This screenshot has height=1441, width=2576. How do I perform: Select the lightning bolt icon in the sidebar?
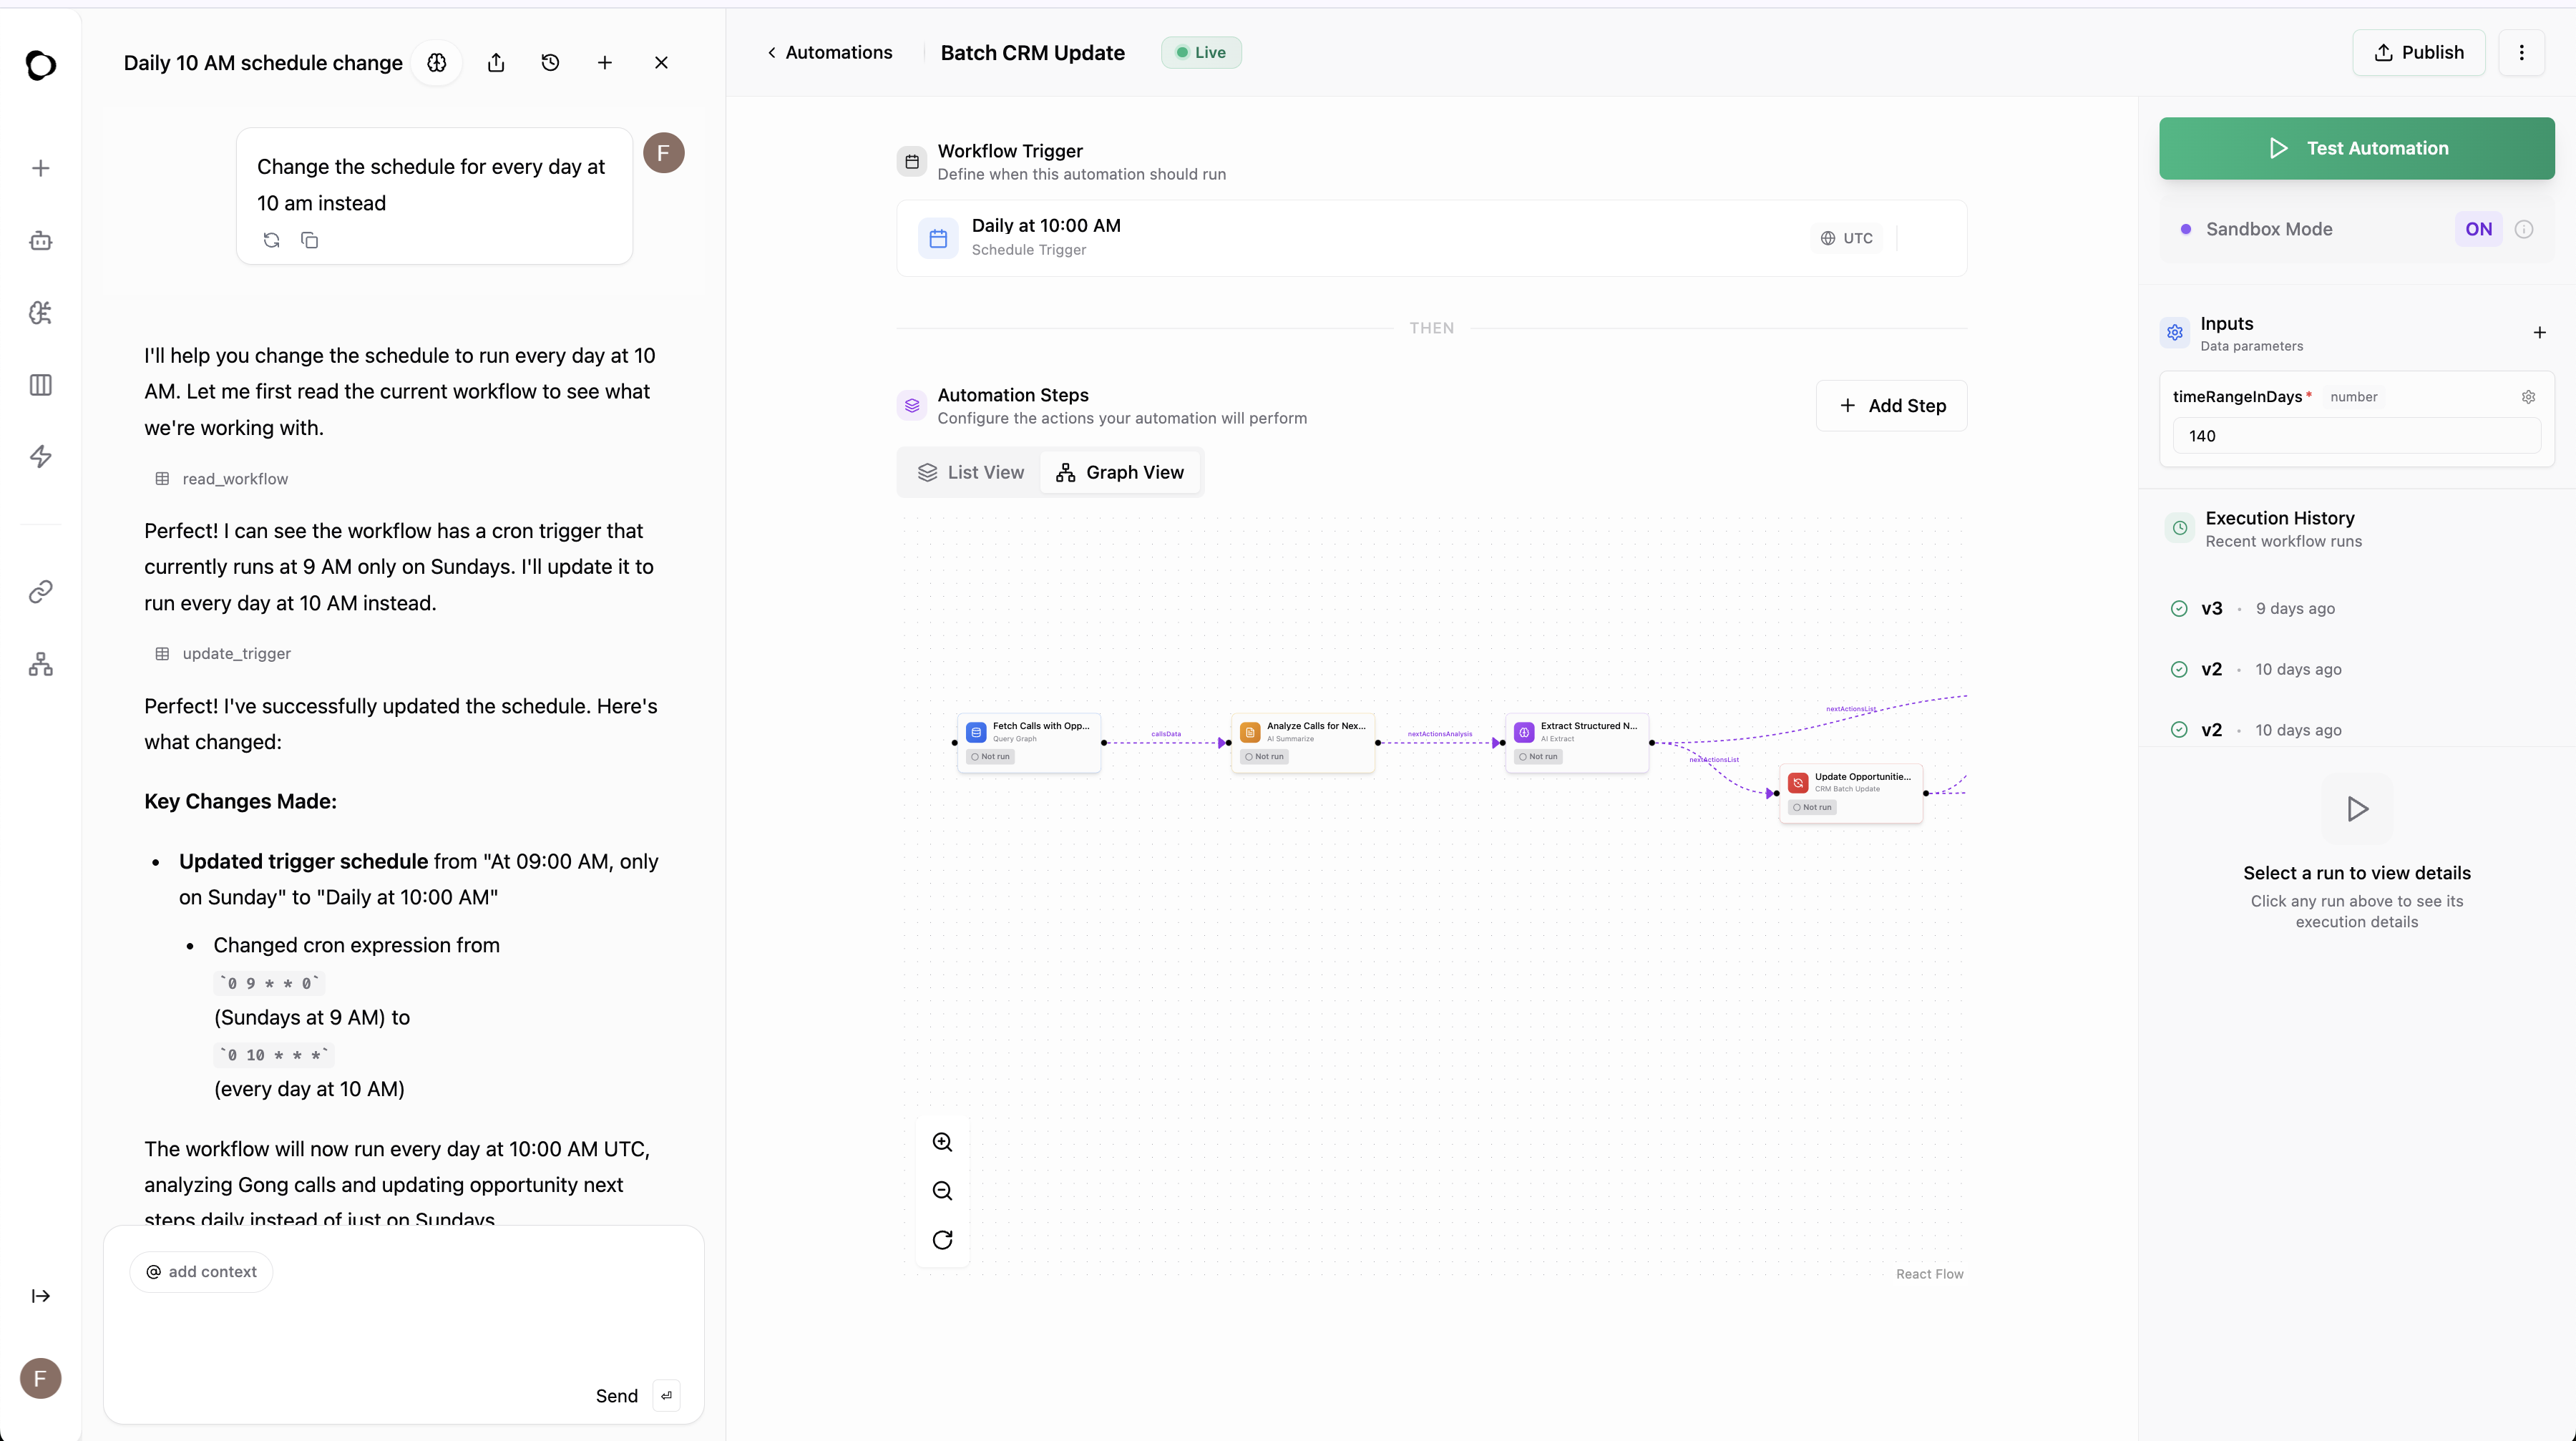pos(40,457)
